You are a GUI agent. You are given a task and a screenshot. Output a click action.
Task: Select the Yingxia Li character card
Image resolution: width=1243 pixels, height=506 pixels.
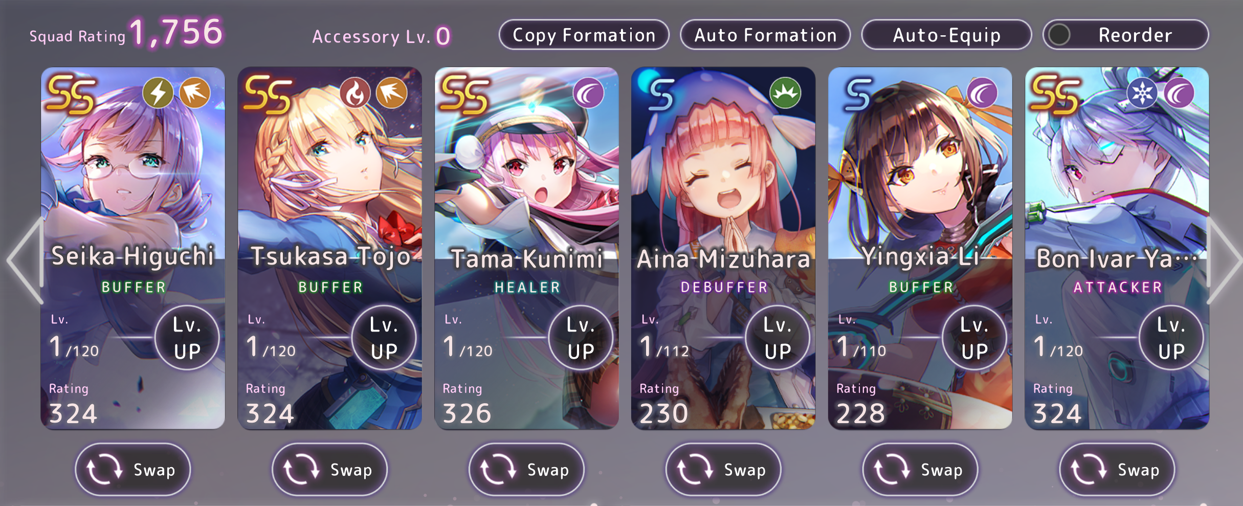(920, 248)
